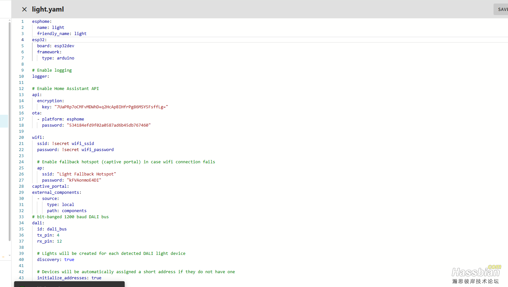Screen dimensions: 508x287
Task: Place cursor on 'board: esp32dev' line
Action: 56,46
